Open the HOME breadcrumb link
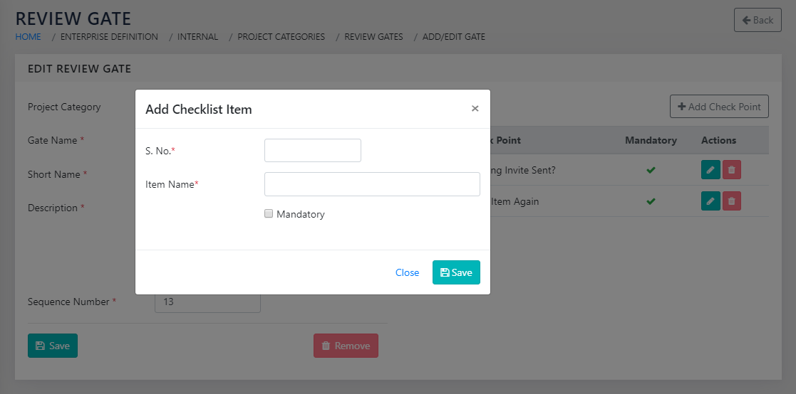 click(29, 36)
